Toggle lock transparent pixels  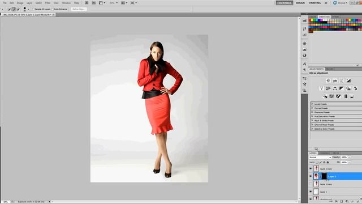(x=317, y=163)
